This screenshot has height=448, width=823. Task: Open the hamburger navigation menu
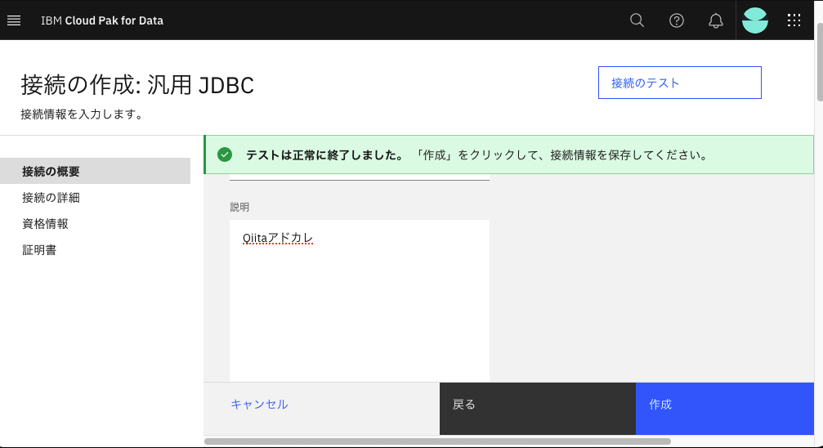point(14,20)
